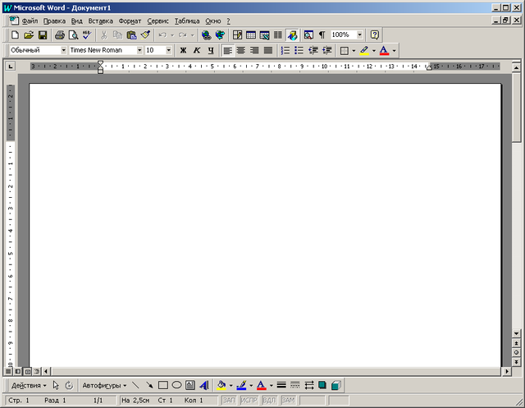The height and width of the screenshot is (408, 525).
Task: Open the Таблица menu
Action: click(187, 21)
